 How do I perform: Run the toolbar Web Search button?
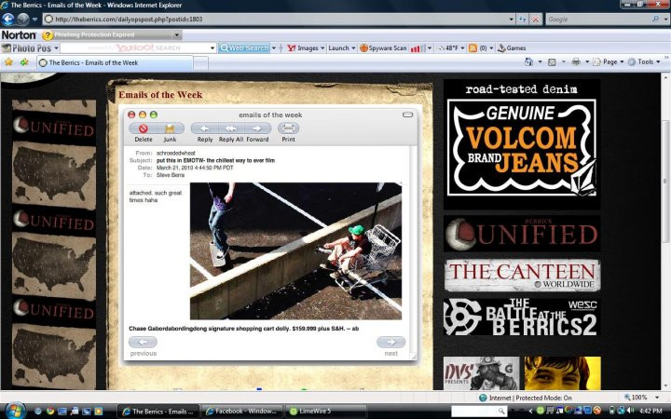point(244,47)
